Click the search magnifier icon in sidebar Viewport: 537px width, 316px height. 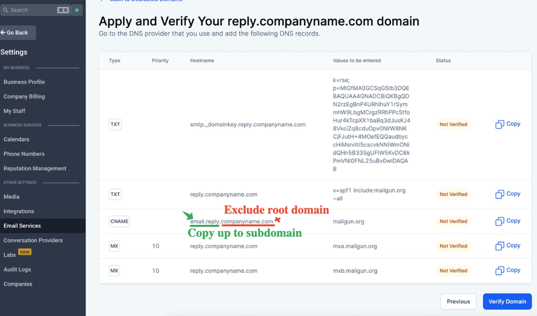(x=6, y=10)
